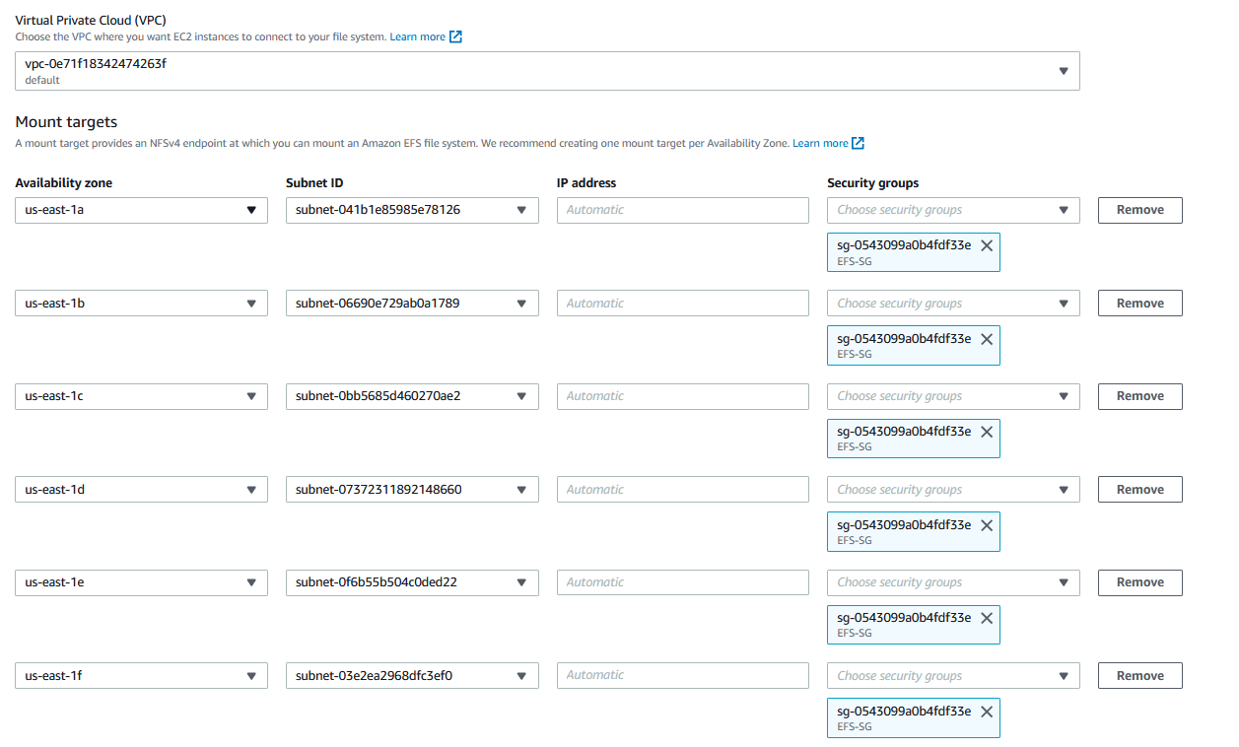Screen dimensions: 1239x747
Task: Open the VPC selection dropdown
Action: 1064,70
